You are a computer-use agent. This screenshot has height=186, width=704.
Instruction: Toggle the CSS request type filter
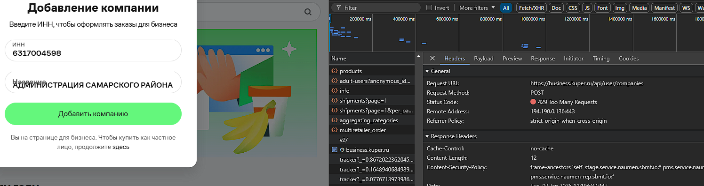[x=572, y=8]
